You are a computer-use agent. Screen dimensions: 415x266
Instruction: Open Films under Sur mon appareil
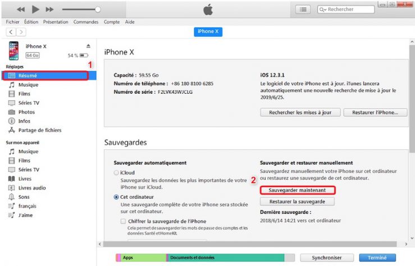pyautogui.click(x=24, y=160)
